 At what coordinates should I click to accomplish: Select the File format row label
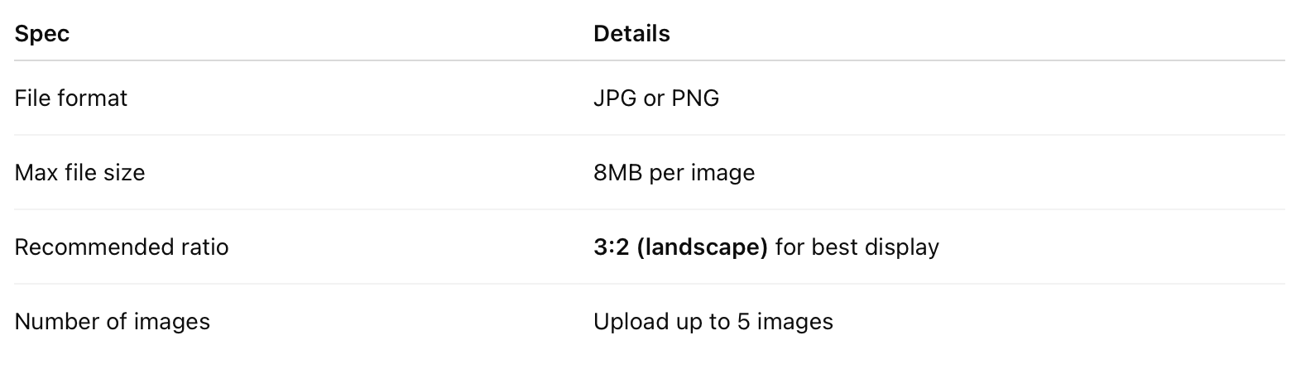coord(71,98)
